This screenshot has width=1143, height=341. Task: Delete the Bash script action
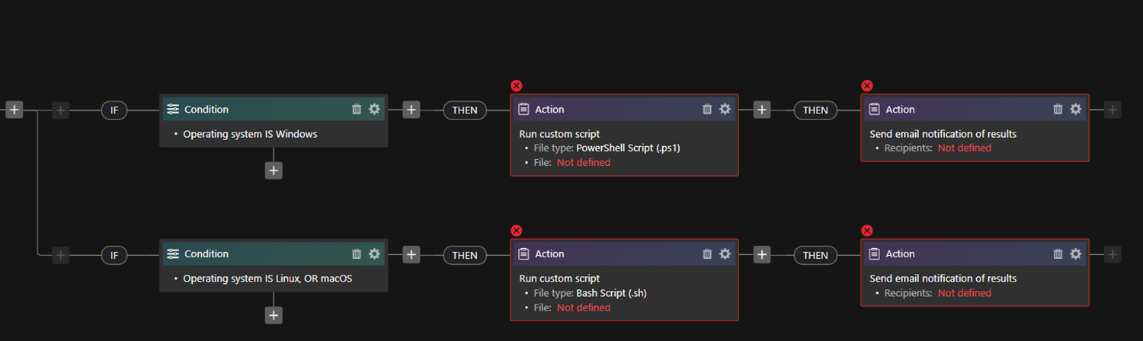pos(707,254)
